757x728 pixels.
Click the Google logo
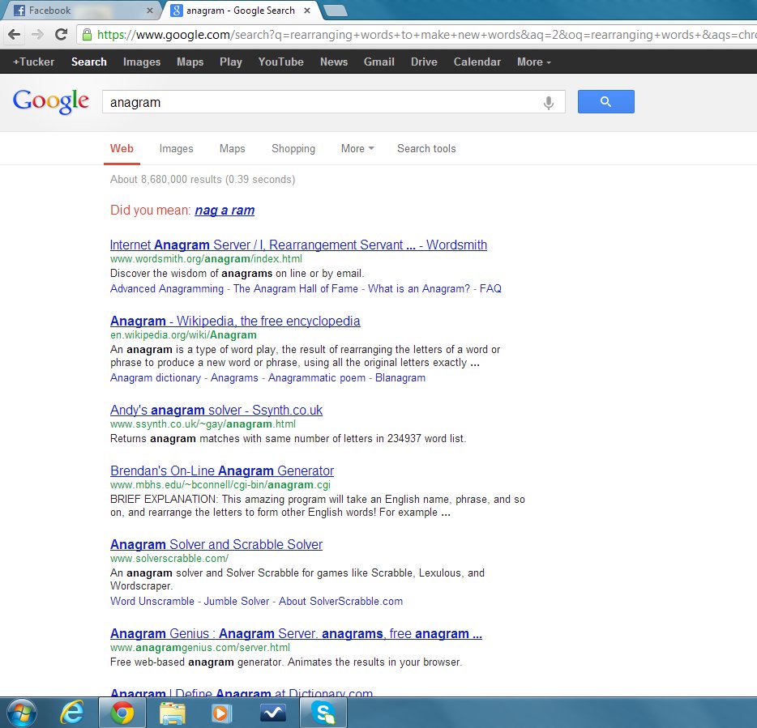(x=50, y=100)
